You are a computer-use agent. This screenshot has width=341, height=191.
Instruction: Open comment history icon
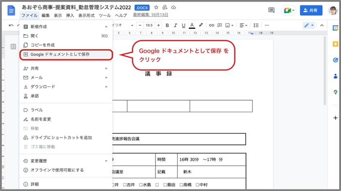(271, 10)
